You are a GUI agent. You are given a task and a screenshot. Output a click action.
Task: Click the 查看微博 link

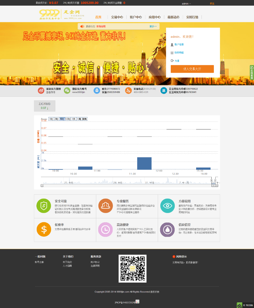[51, 92]
